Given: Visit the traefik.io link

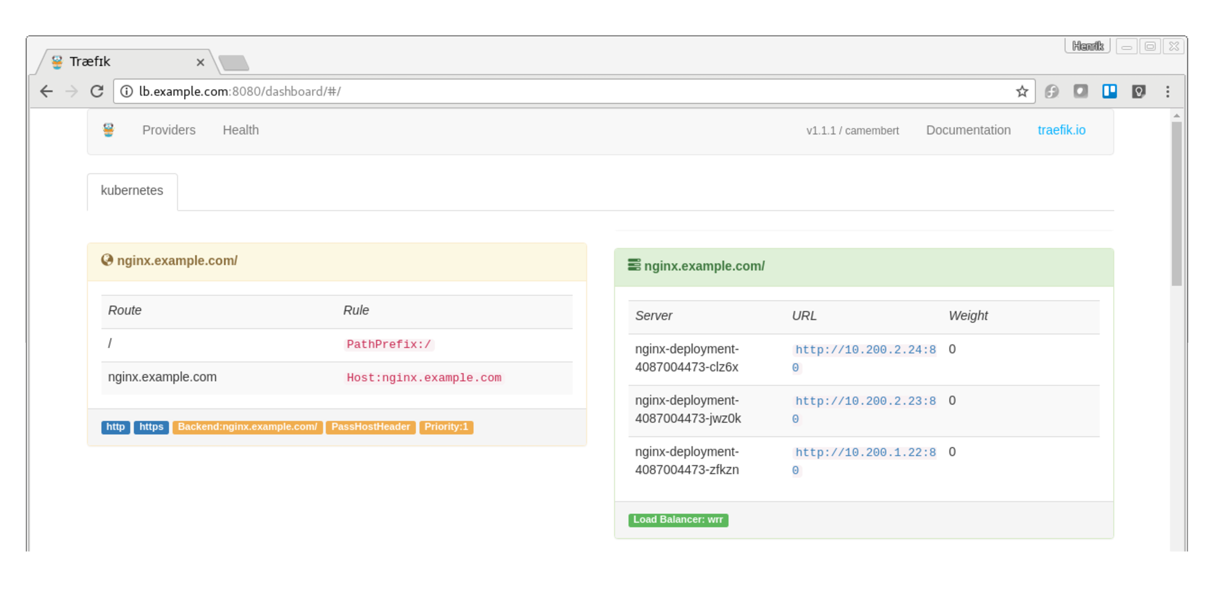Looking at the screenshot, I should pyautogui.click(x=1061, y=130).
